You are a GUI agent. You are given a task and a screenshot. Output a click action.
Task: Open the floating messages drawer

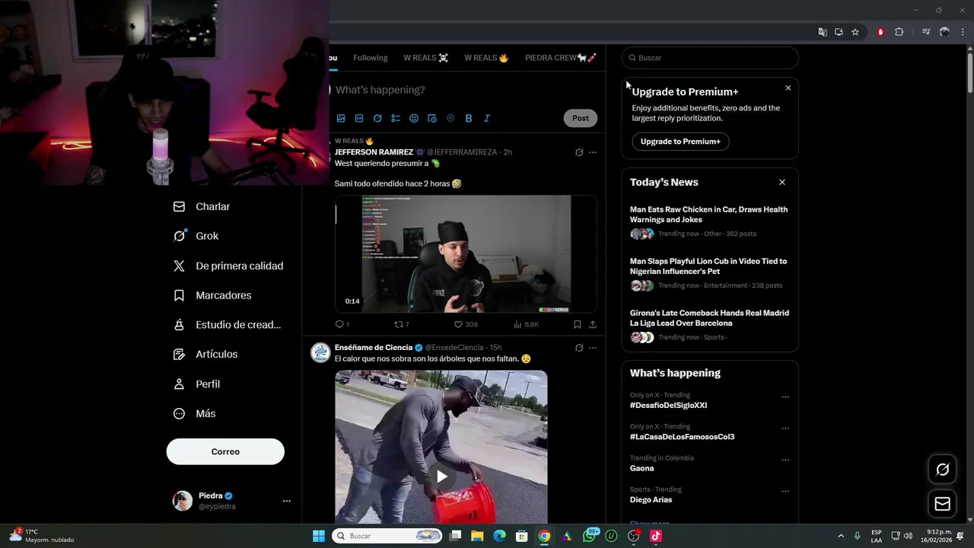pyautogui.click(x=942, y=504)
